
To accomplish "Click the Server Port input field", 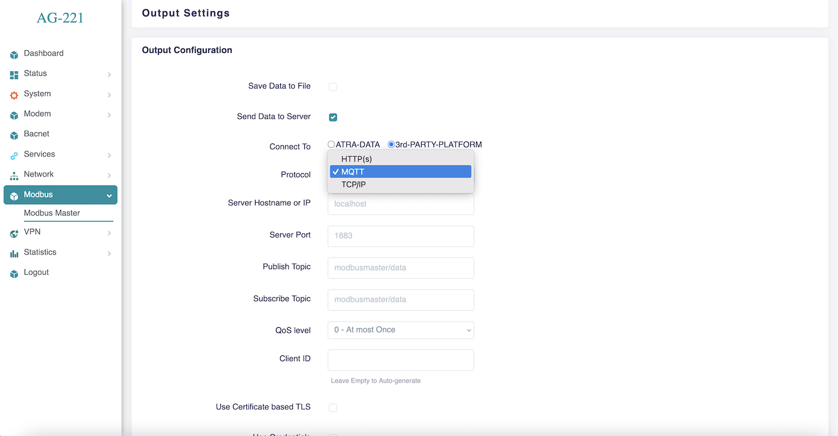I will (401, 236).
